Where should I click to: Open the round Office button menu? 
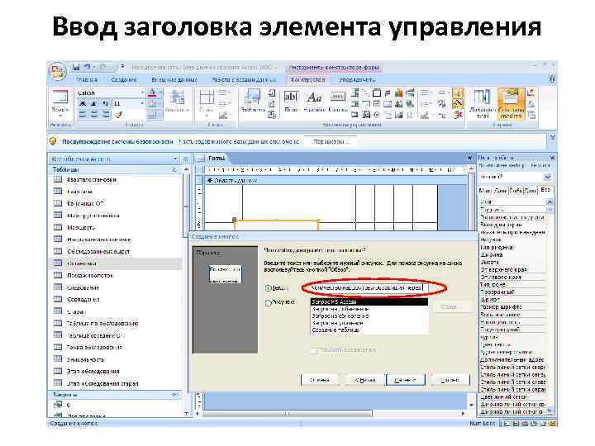(58, 71)
